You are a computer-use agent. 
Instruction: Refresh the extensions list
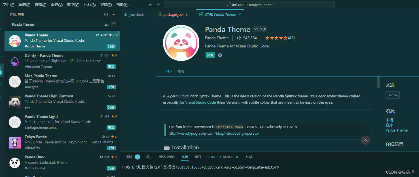click(x=106, y=14)
